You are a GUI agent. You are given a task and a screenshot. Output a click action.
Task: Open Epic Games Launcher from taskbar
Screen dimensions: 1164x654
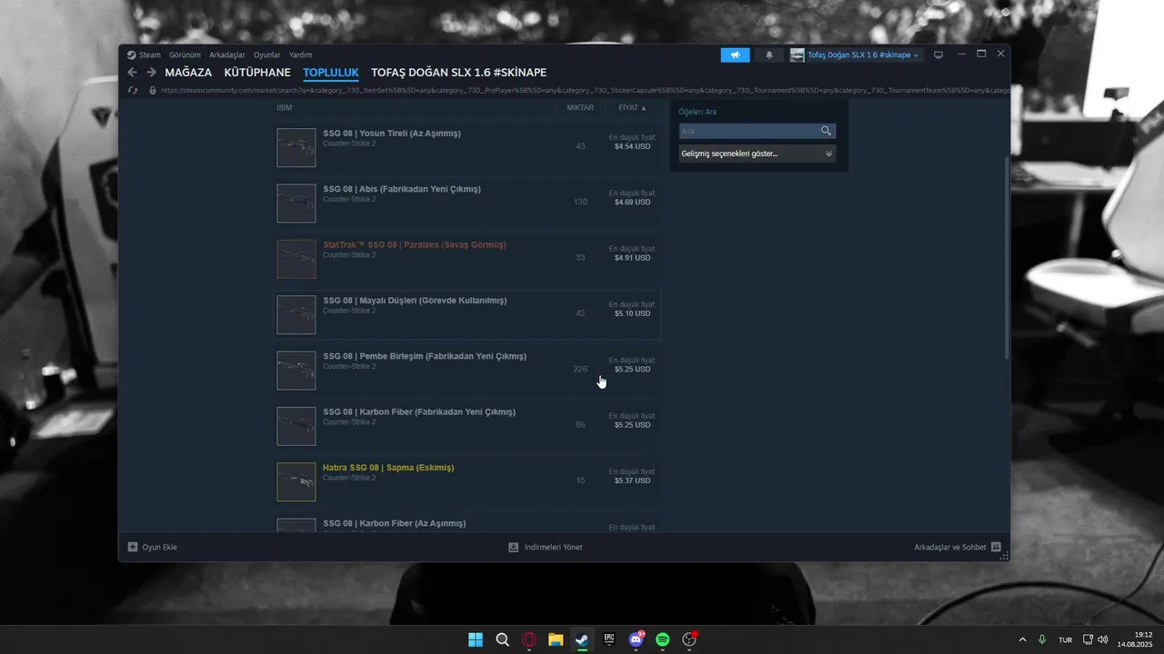point(609,639)
